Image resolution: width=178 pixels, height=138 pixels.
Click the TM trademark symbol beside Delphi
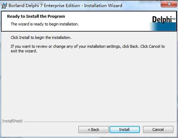173,19
